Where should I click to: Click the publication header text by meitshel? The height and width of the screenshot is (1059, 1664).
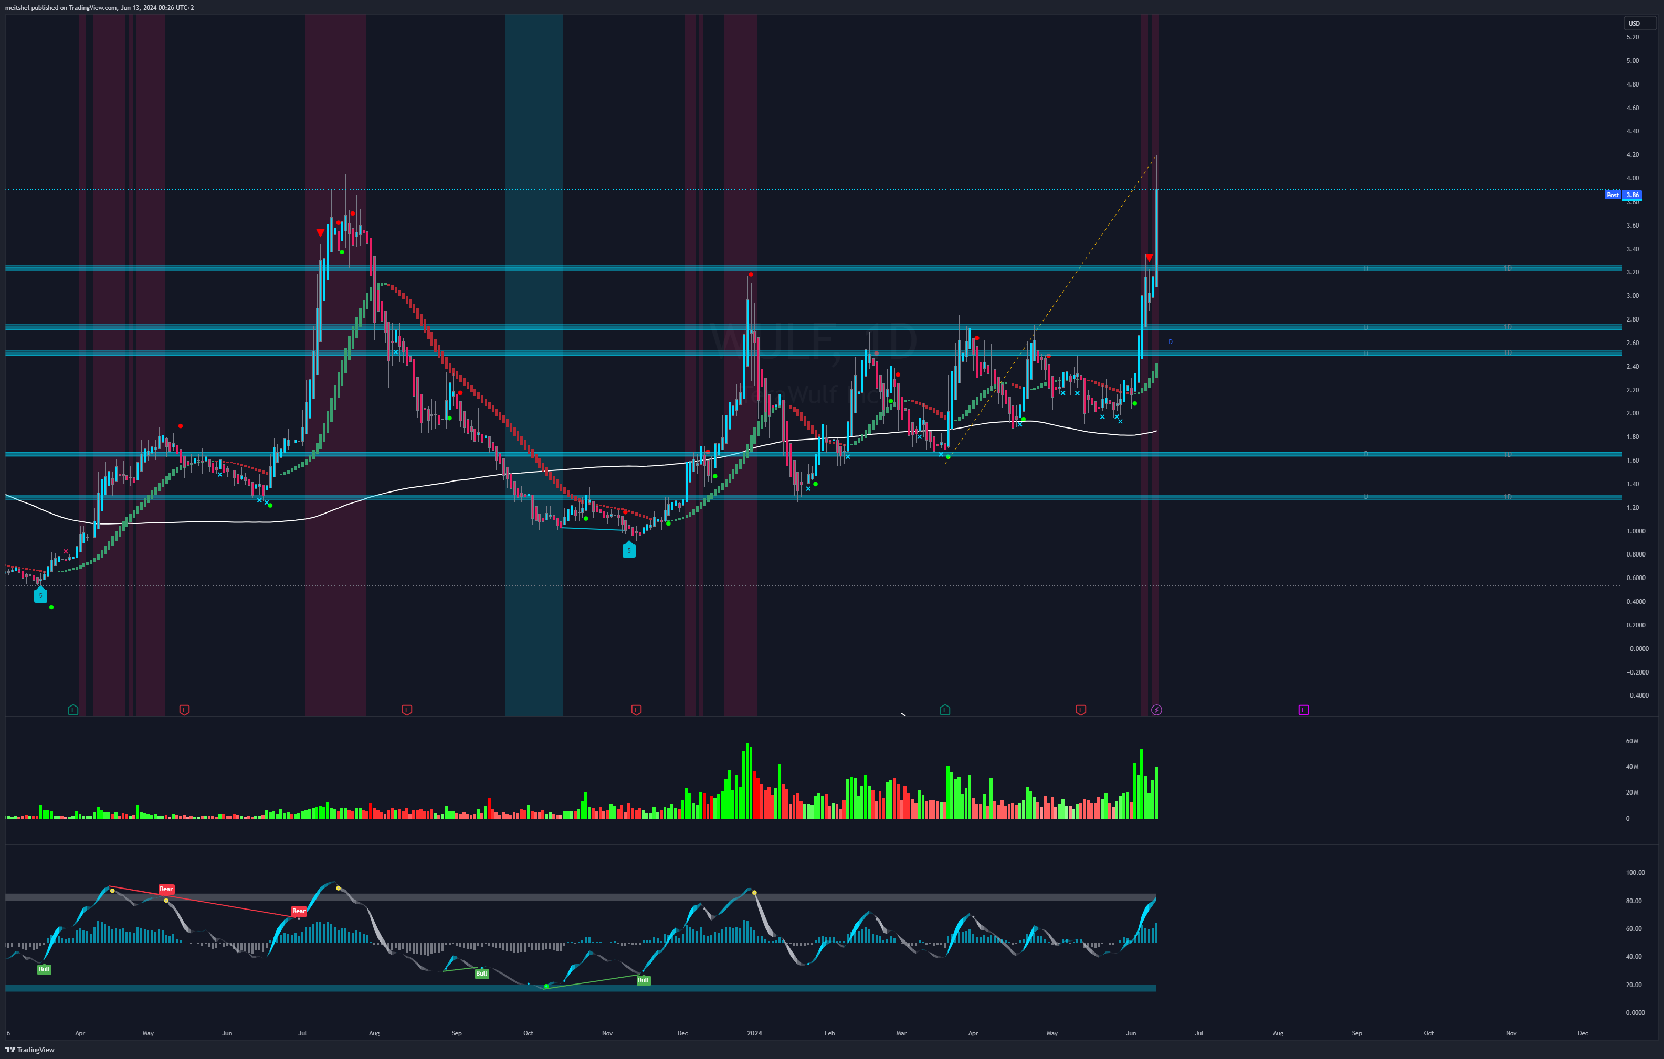[100, 7]
